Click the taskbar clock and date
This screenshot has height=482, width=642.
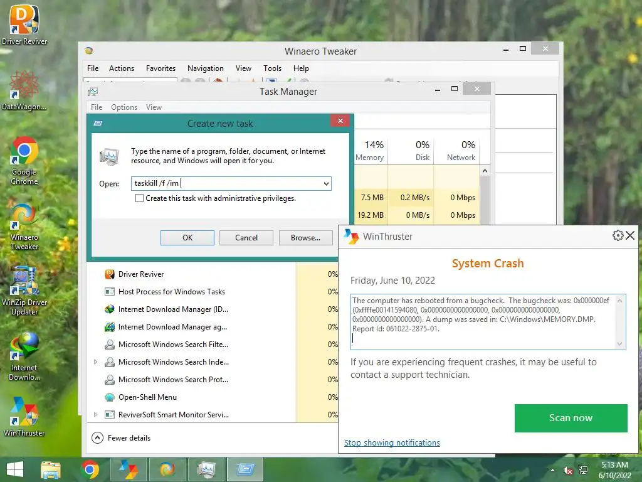coord(614,470)
